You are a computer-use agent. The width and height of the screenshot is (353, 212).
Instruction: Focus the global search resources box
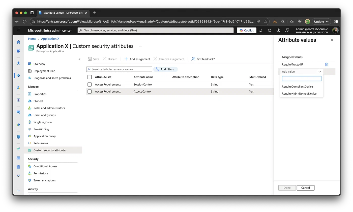156,30
